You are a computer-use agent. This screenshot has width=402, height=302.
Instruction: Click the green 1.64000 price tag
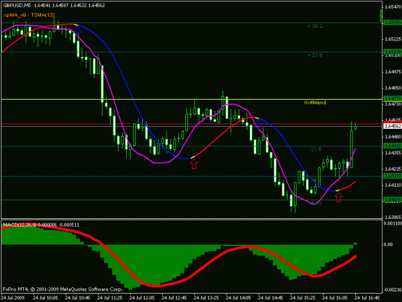(393, 200)
